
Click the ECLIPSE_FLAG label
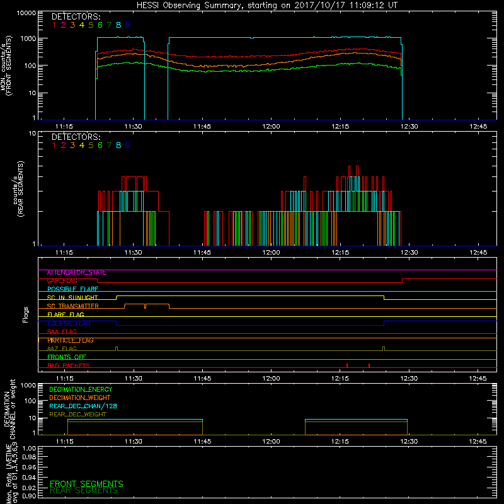pos(69,323)
